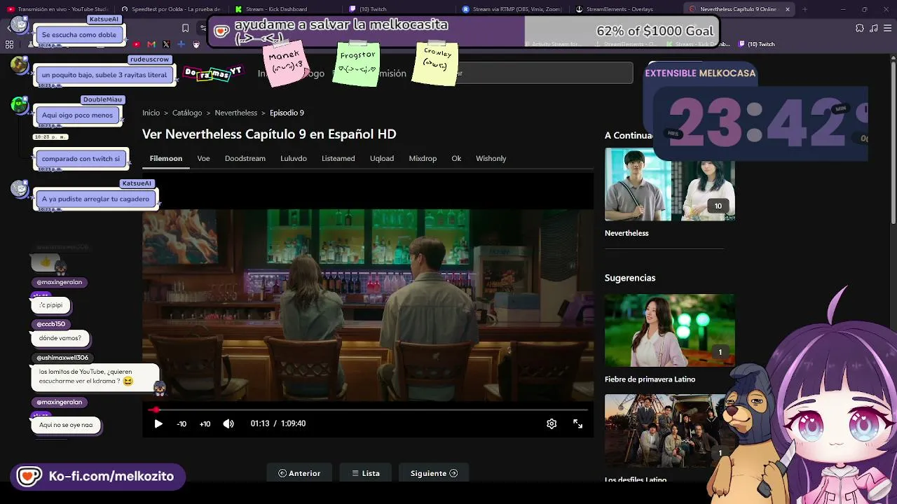Select the Doodstream server tab
Screen dimensions: 897x504
(x=245, y=158)
